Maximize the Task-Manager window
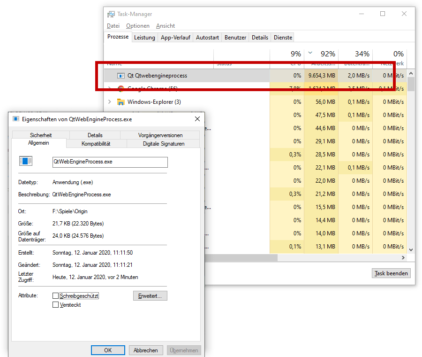 point(383,14)
